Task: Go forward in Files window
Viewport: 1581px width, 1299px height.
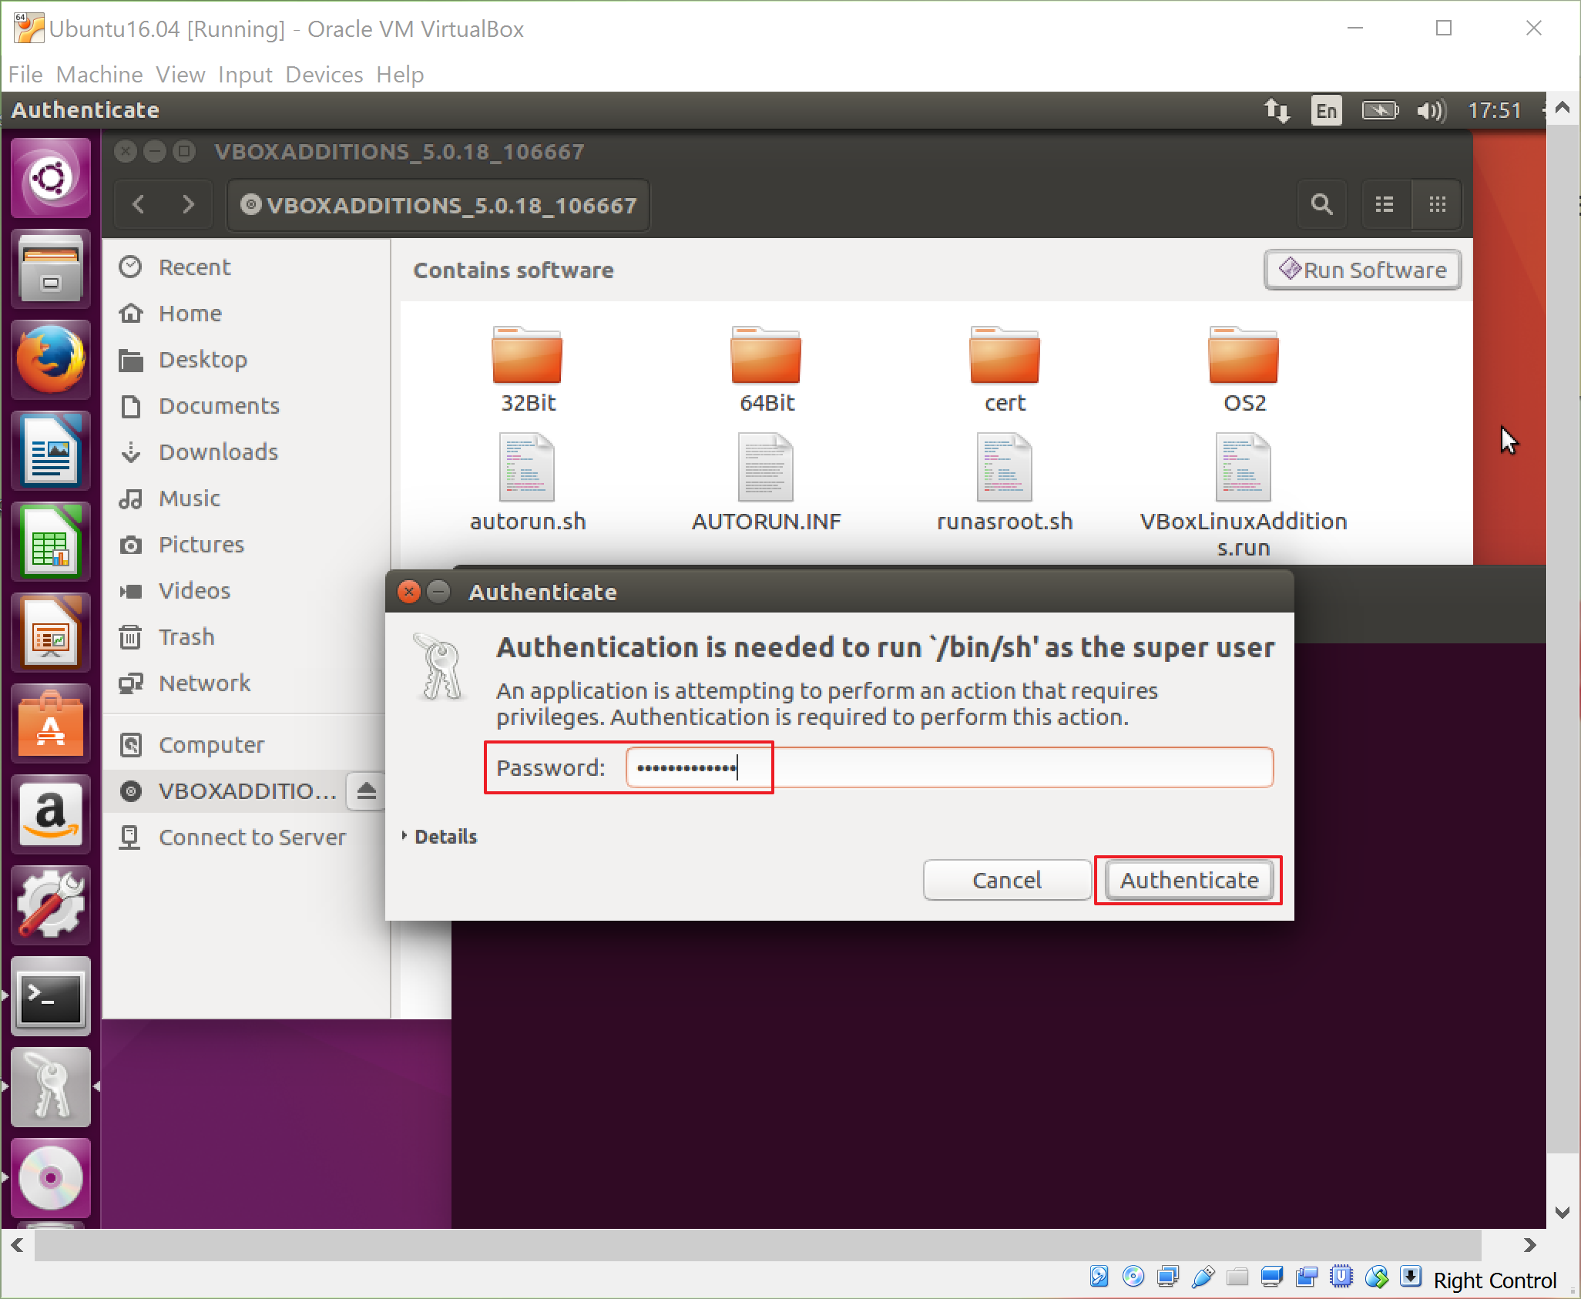Action: click(x=188, y=205)
